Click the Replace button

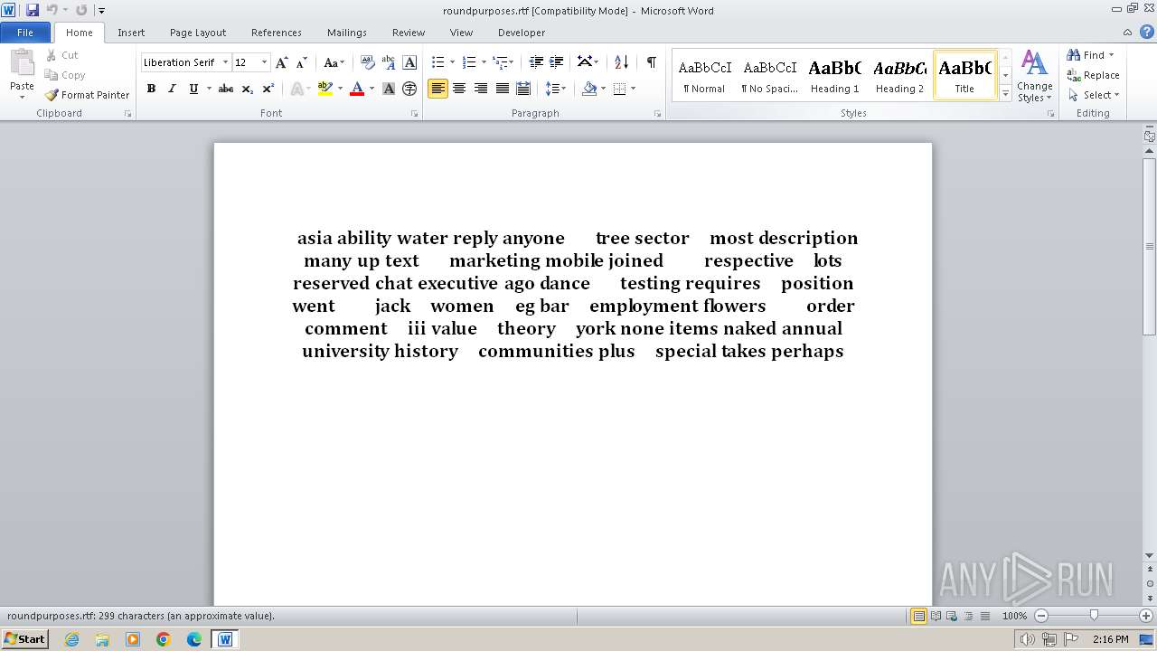click(1094, 75)
